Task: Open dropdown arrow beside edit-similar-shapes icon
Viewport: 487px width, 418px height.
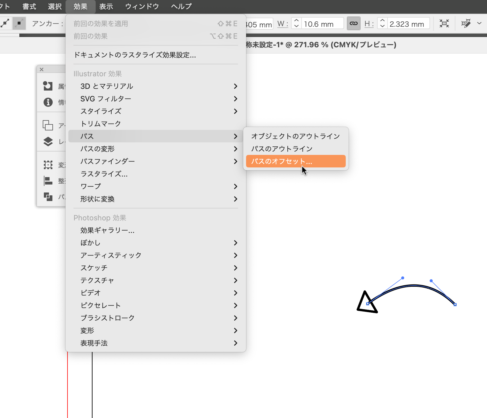Action: coord(479,23)
